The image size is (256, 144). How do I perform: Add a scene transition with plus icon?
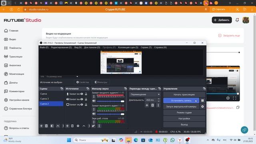click(x=147, y=105)
